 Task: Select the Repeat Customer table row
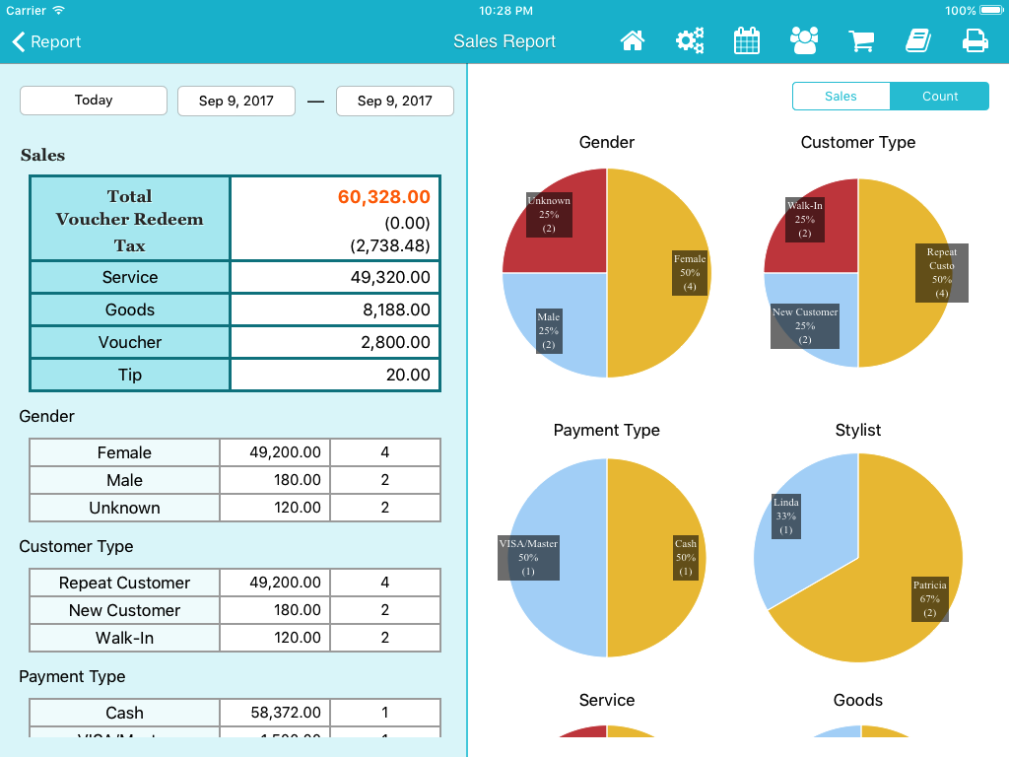[235, 583]
